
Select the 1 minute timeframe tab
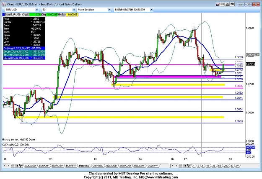tap(194, 166)
